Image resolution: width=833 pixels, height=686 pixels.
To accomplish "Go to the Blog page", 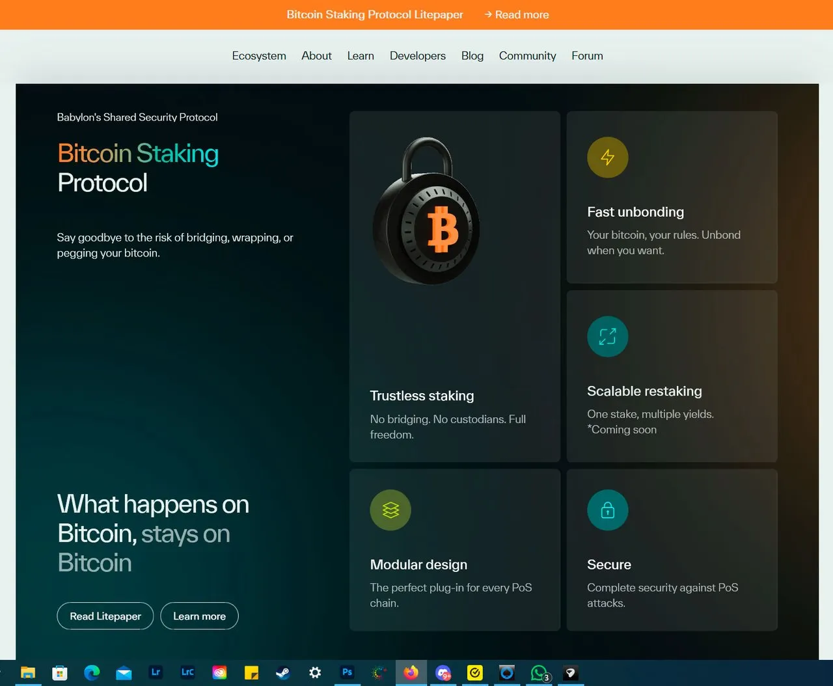I will tap(472, 56).
